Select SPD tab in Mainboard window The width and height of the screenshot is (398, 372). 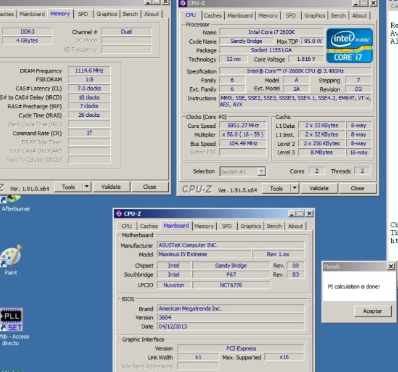pyautogui.click(x=227, y=226)
